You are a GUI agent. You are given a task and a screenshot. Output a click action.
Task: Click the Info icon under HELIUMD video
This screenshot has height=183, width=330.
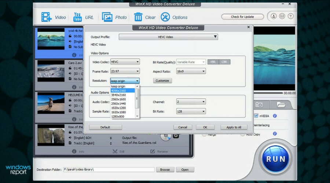[x=74, y=119]
